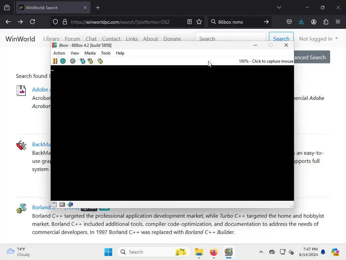Select the WinWorld: Search tab
The width and height of the screenshot is (346, 260).
pos(53,8)
